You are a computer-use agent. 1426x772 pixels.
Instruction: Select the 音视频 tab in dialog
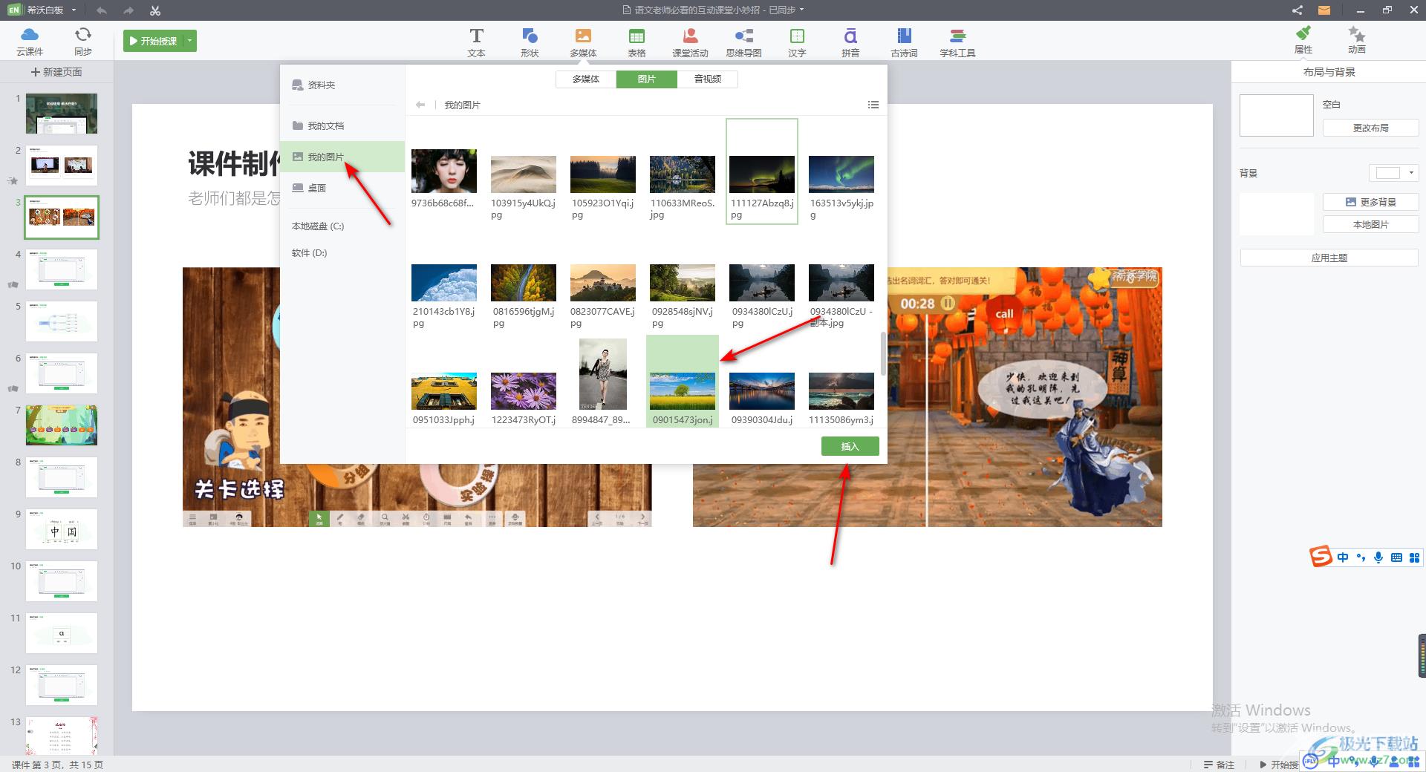[x=708, y=79]
